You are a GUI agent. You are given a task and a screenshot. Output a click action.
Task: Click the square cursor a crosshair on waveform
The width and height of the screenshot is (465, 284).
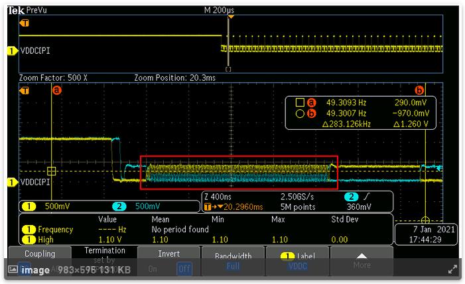[51, 171]
